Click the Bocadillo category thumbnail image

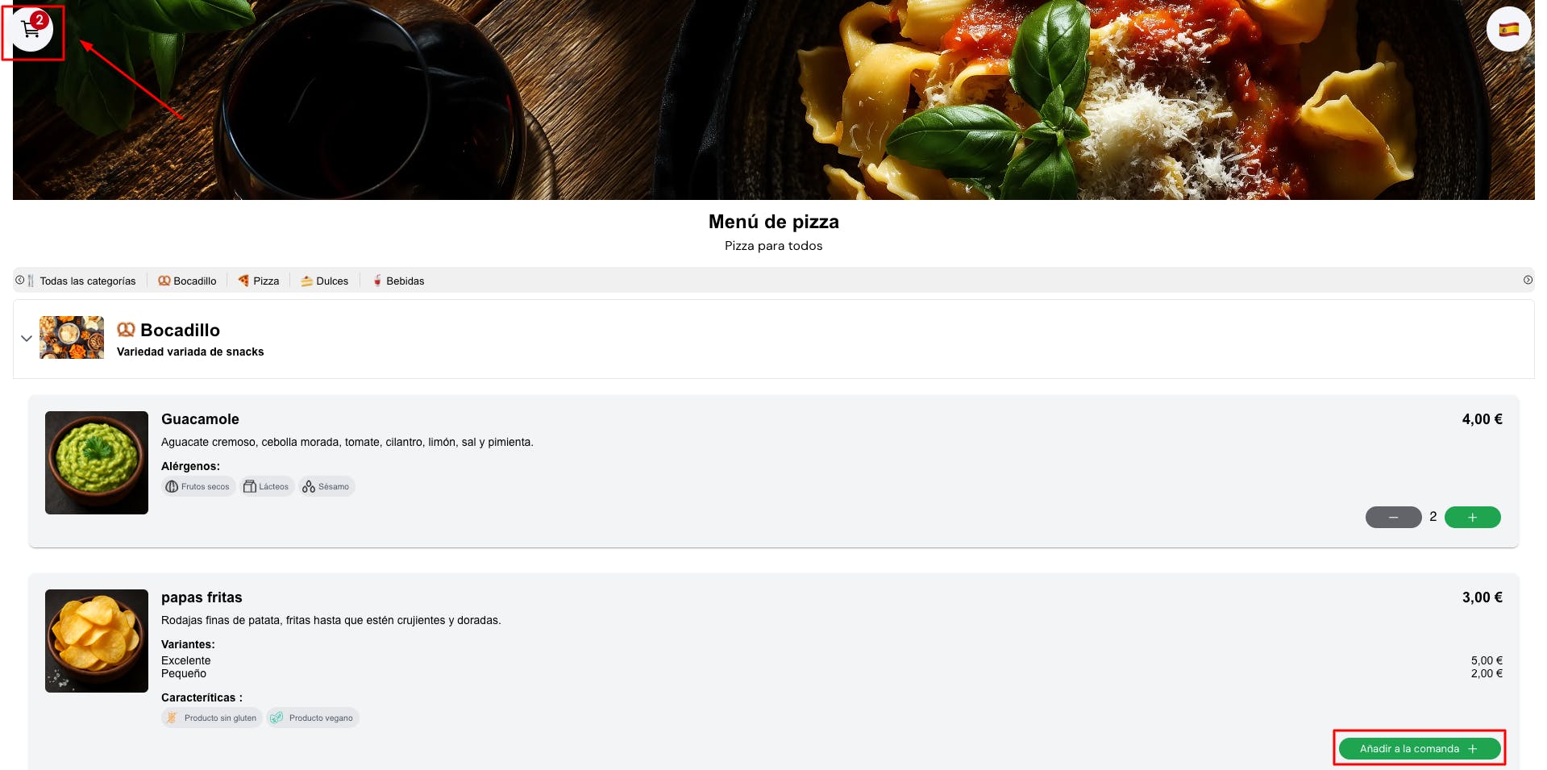(x=72, y=337)
